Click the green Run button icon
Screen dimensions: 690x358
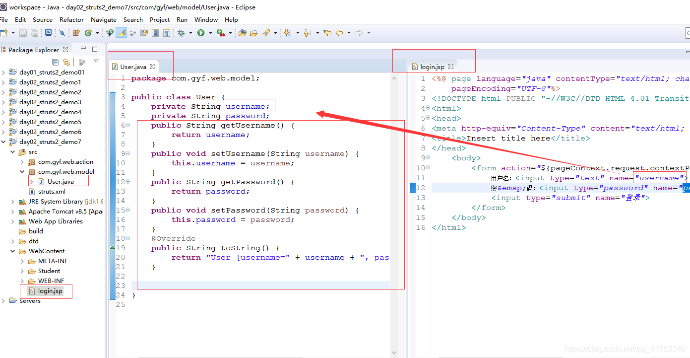pyautogui.click(x=201, y=33)
